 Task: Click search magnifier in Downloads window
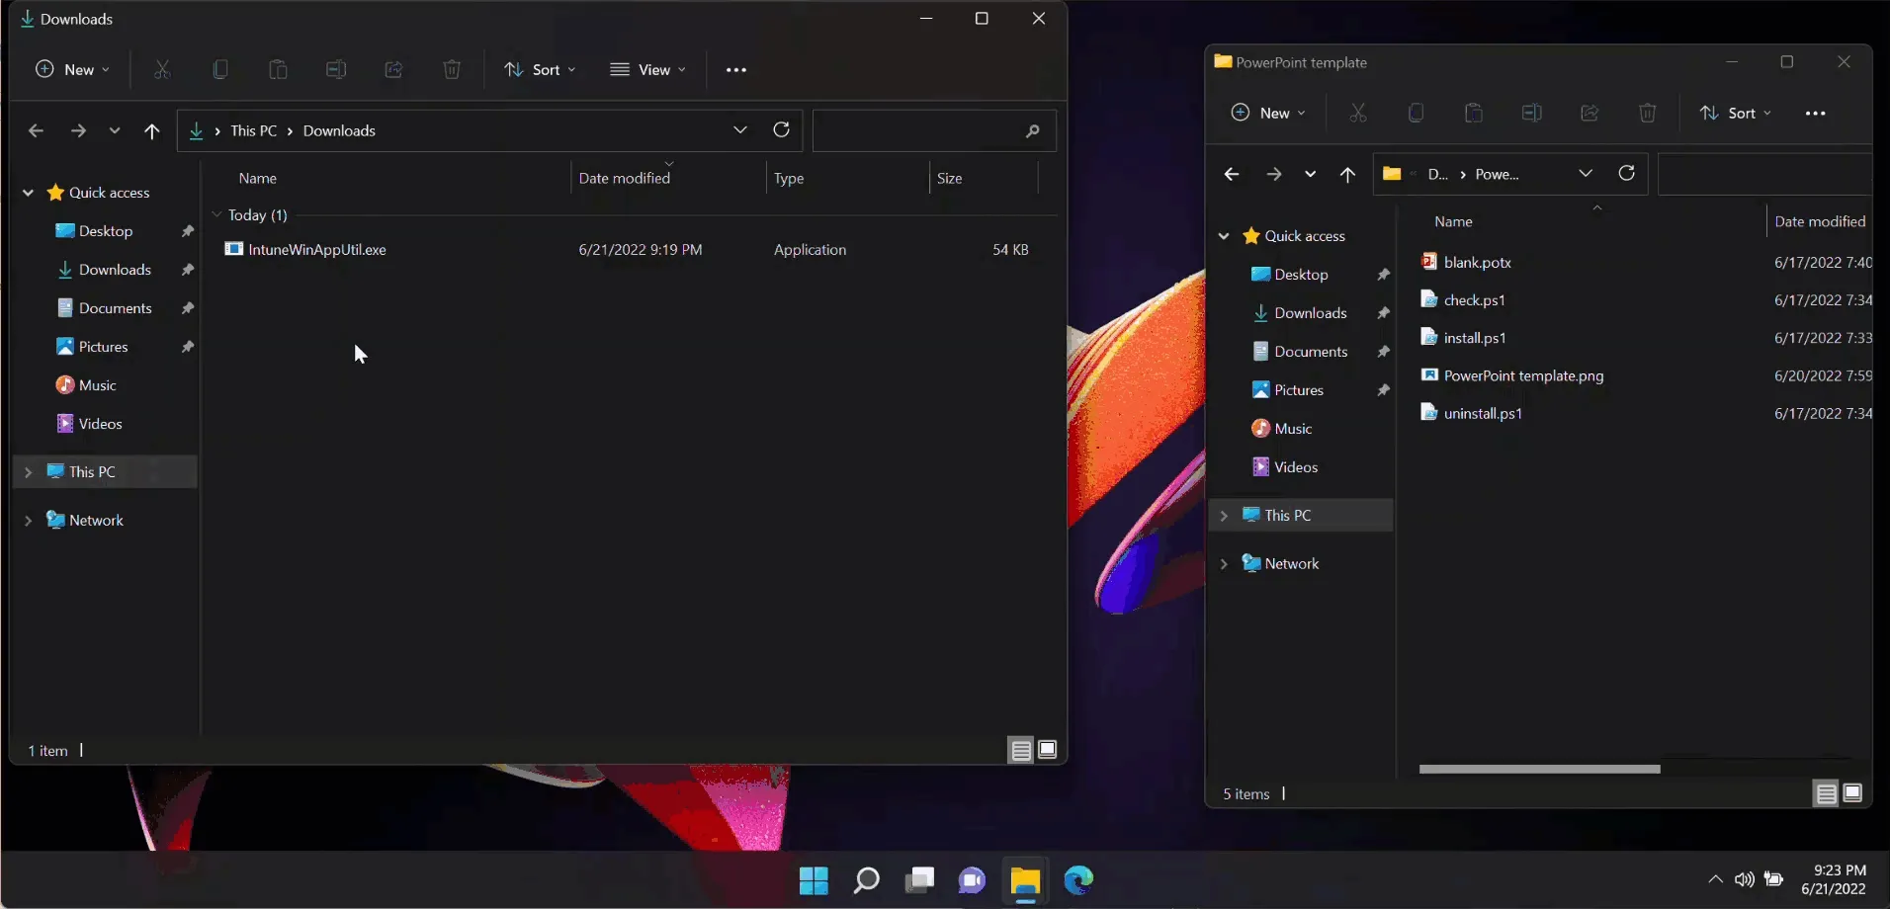[1033, 130]
